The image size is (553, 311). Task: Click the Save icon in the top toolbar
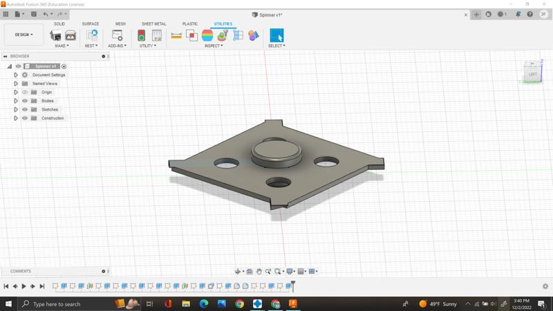click(33, 14)
